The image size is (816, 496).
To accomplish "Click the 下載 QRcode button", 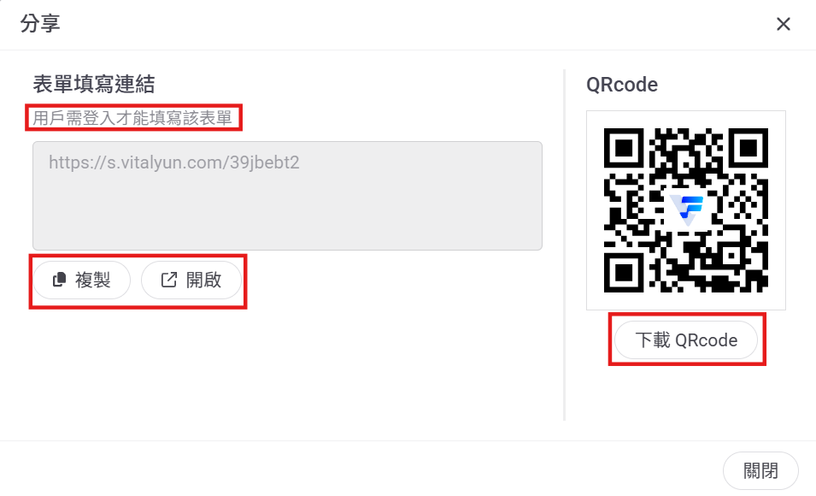I will click(686, 340).
